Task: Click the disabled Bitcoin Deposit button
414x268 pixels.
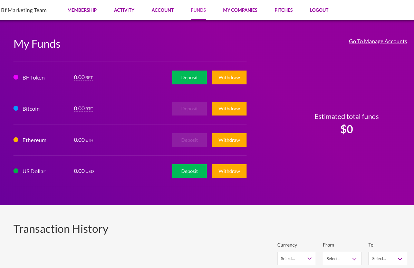Action: (189, 109)
